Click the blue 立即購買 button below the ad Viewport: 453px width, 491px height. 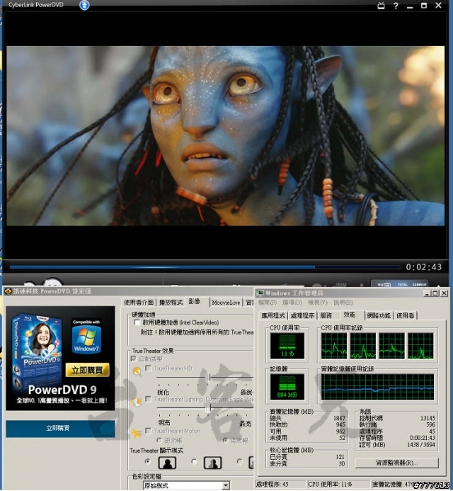[60, 429]
